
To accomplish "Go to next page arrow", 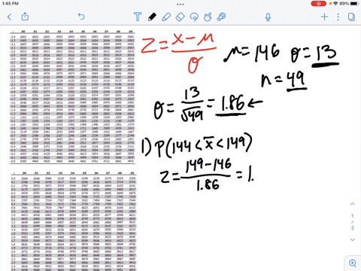I will point(353,239).
